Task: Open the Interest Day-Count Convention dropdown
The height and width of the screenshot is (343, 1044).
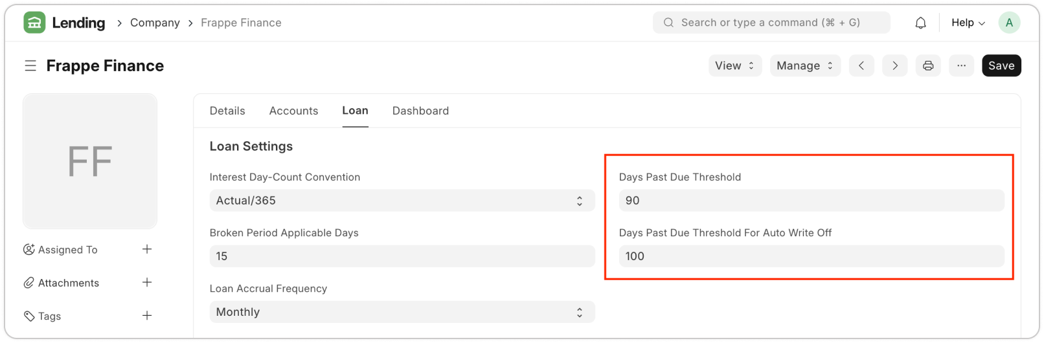Action: pos(402,201)
